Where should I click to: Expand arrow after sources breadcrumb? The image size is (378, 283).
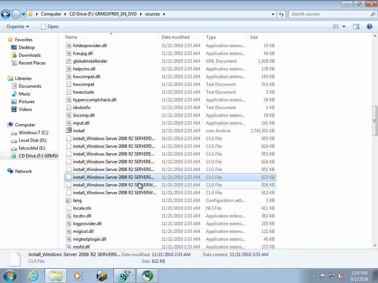(x=164, y=14)
